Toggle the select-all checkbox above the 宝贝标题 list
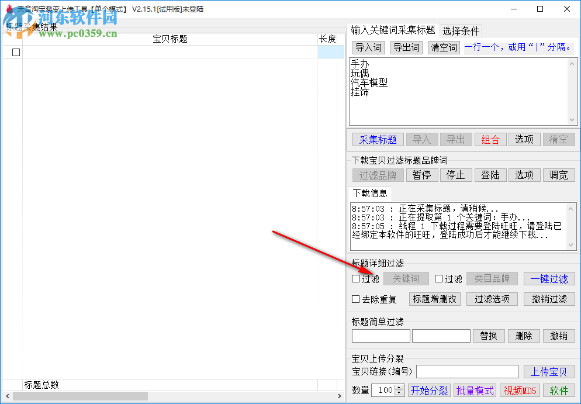Screen dimensions: 581x404 16,51
